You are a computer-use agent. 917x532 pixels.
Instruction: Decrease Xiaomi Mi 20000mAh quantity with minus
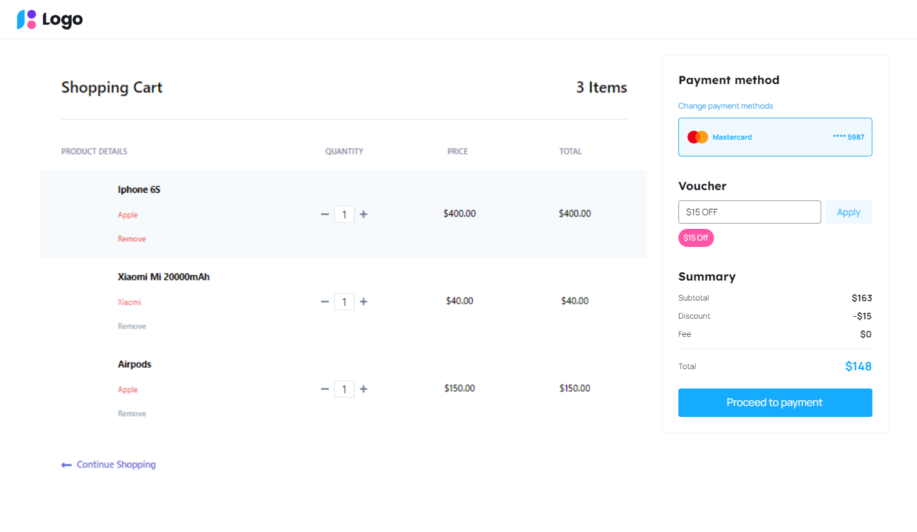tap(325, 301)
